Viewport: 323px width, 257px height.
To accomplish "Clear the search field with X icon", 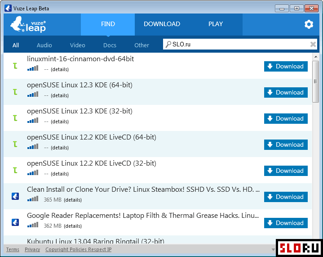I will click(313, 44).
